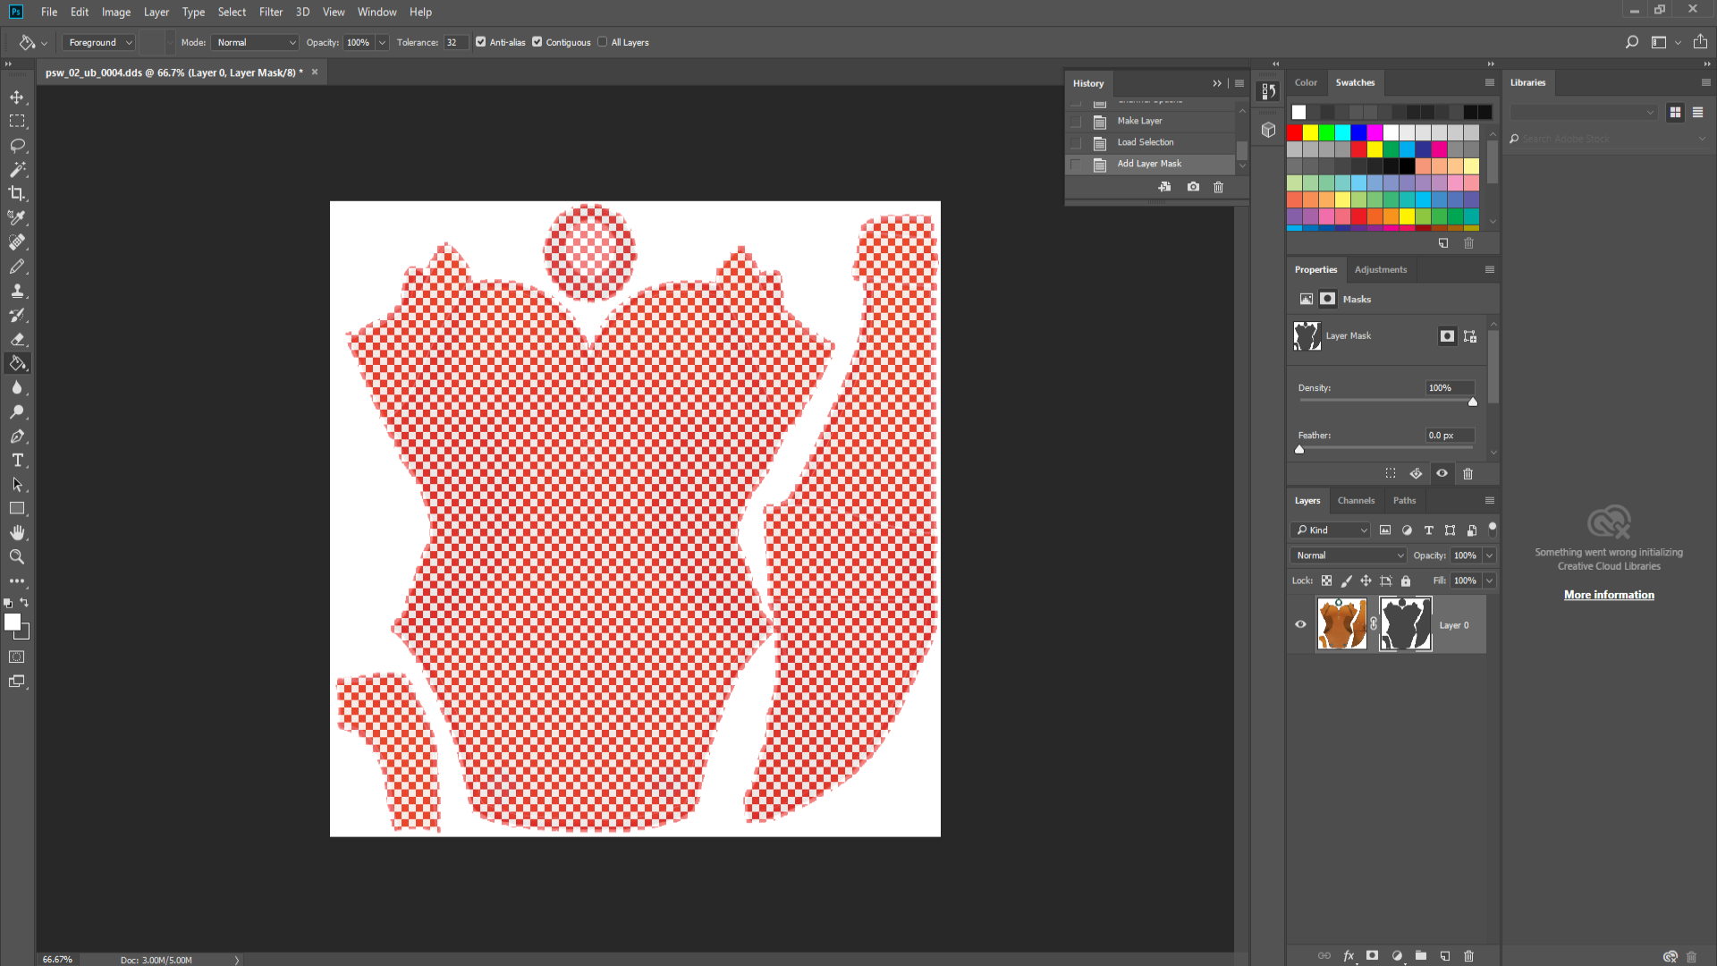
Task: Enable the All Layers checkbox
Action: (x=603, y=42)
